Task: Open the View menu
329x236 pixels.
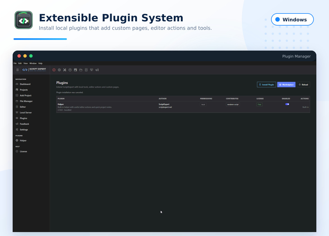Action: (26, 63)
